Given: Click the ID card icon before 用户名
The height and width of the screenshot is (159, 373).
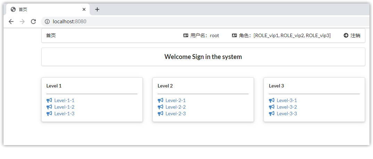Looking at the screenshot, I should 186,35.
